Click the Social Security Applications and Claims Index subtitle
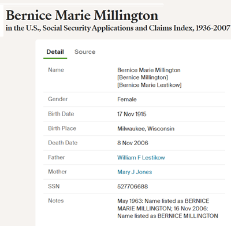 pyautogui.click(x=118, y=28)
